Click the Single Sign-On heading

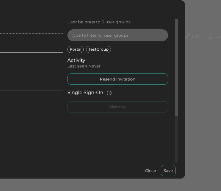[85, 93]
